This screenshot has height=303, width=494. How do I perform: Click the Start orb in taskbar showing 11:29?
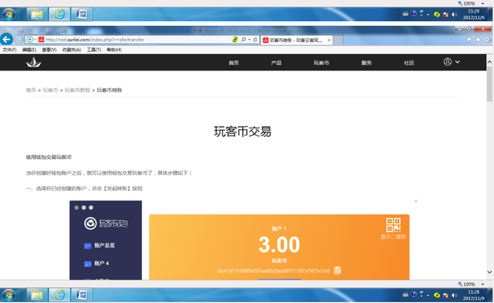9,14
